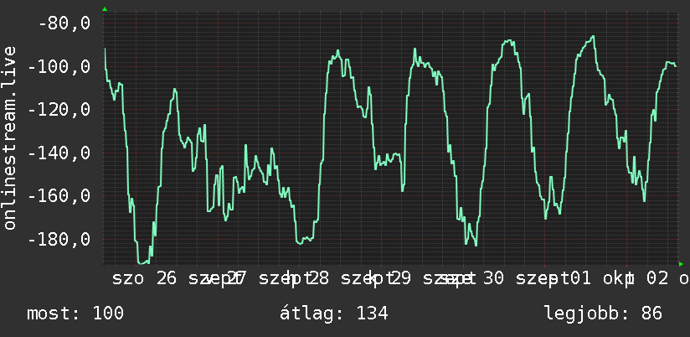Click the -80,0 y-axis label
The height and width of the screenshot is (337, 690).
(x=64, y=23)
